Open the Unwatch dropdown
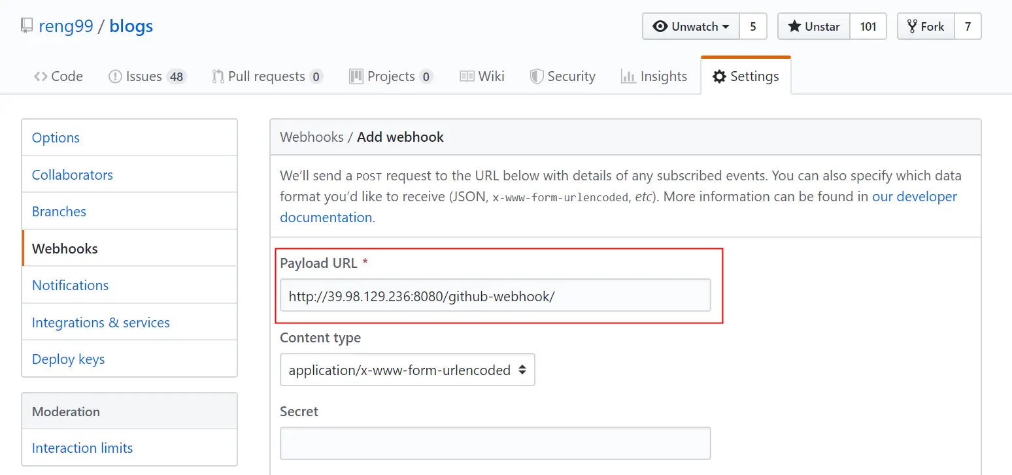Image resolution: width=1012 pixels, height=475 pixels. (691, 26)
